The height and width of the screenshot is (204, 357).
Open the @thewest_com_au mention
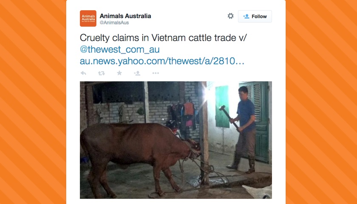coord(120,50)
